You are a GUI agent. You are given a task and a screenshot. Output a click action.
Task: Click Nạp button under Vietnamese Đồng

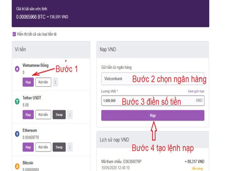28,82
